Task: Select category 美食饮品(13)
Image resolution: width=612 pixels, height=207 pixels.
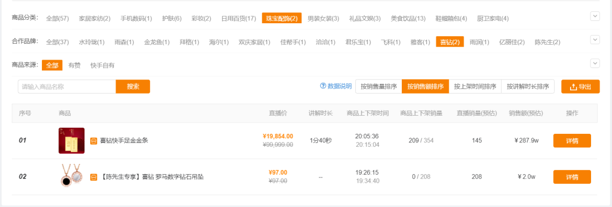Action: (x=408, y=18)
